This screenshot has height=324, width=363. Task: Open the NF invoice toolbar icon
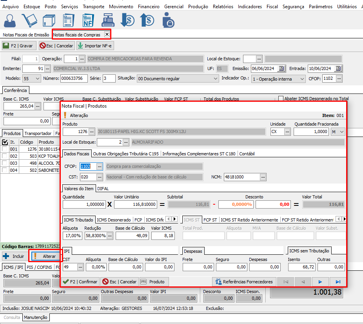(88, 20)
